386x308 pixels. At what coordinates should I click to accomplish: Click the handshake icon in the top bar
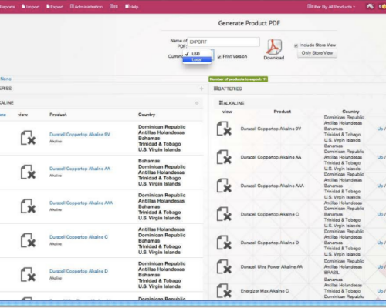click(370, 6)
